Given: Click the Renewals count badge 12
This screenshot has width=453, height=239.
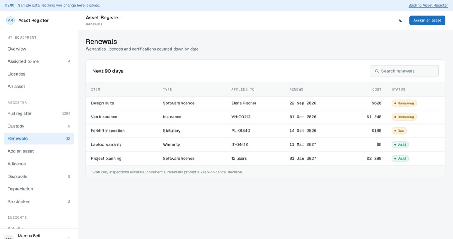Looking at the screenshot, I should [x=68, y=139].
